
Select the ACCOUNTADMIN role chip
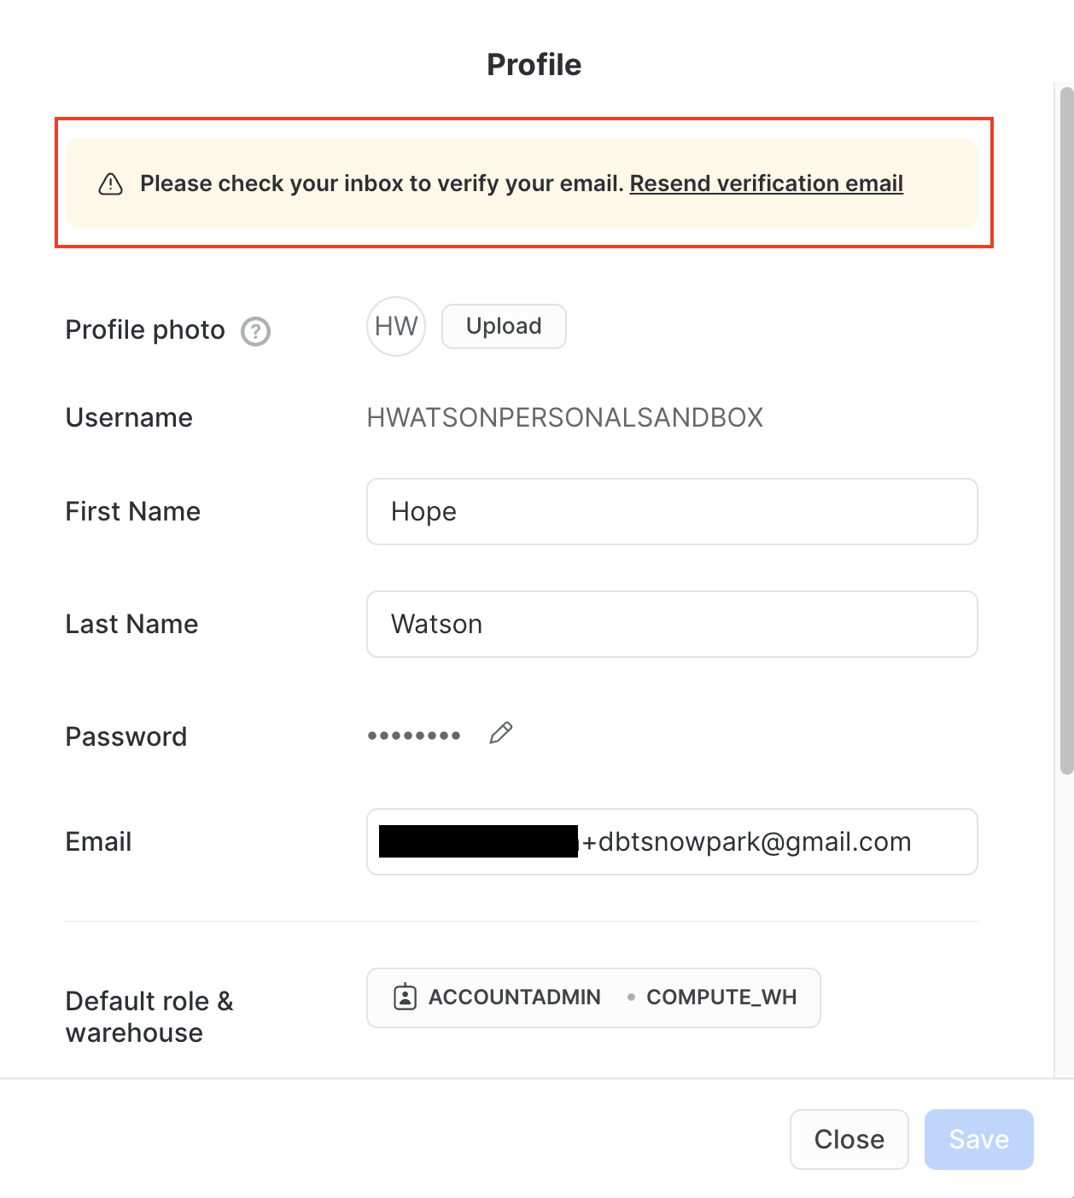[x=513, y=997]
